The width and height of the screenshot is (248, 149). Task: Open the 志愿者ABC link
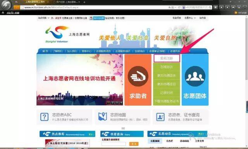coord(62,115)
